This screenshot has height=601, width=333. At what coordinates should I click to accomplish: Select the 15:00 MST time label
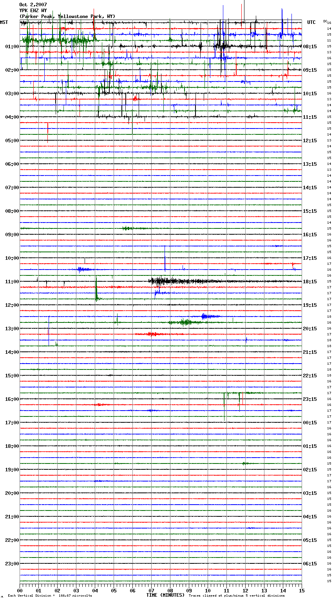tap(12, 376)
